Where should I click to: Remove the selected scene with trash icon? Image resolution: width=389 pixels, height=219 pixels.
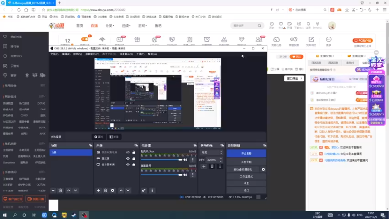[x=60, y=190]
